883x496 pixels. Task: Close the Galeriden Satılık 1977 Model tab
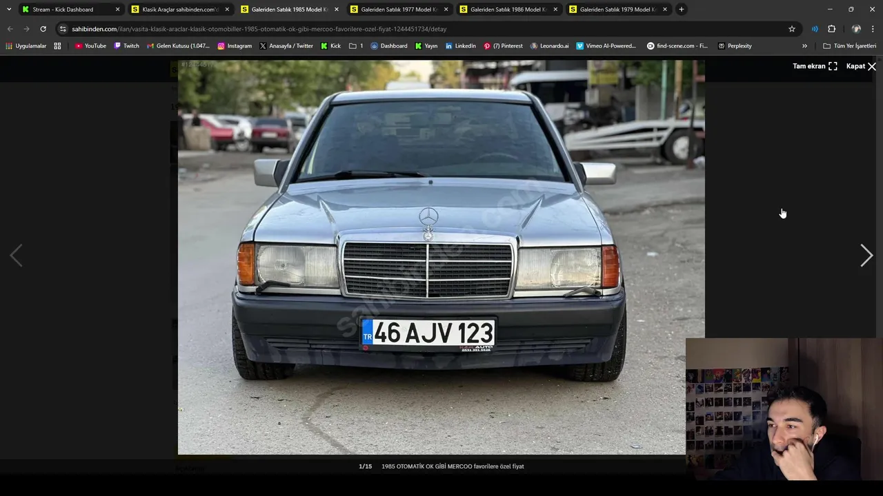(446, 10)
